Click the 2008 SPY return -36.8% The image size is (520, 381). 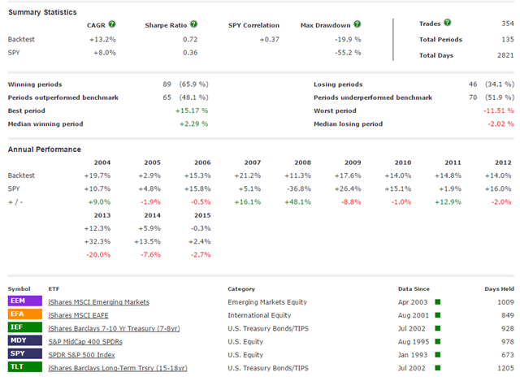(x=299, y=189)
